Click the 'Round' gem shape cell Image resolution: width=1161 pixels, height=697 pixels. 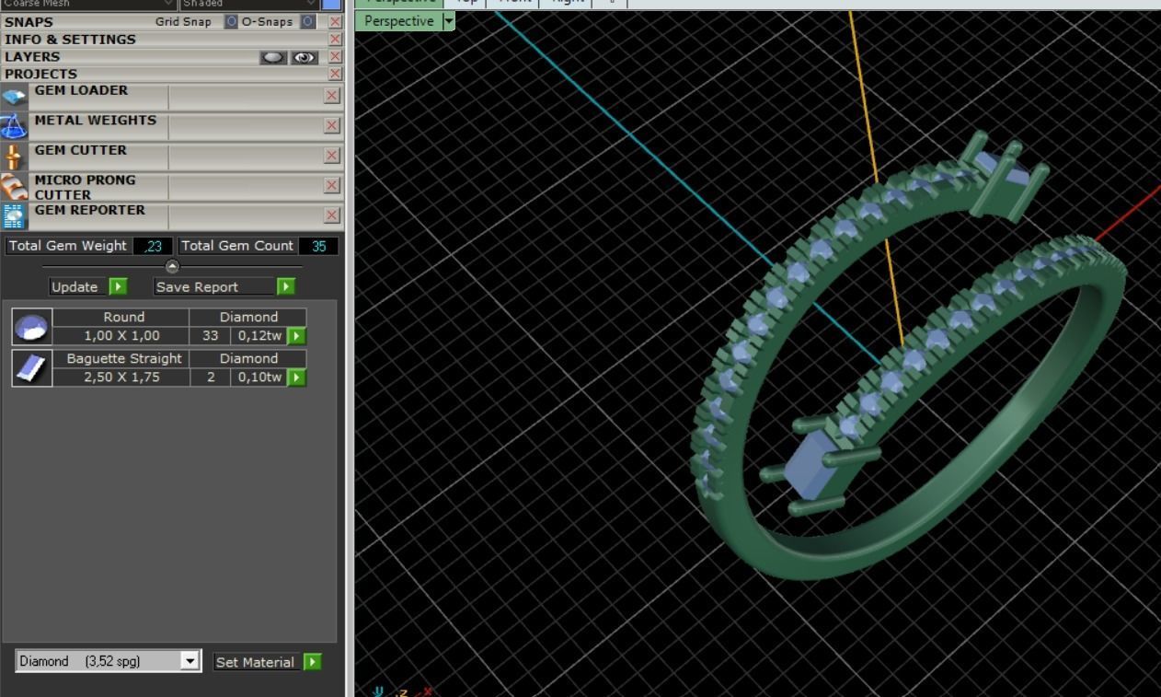(x=122, y=317)
